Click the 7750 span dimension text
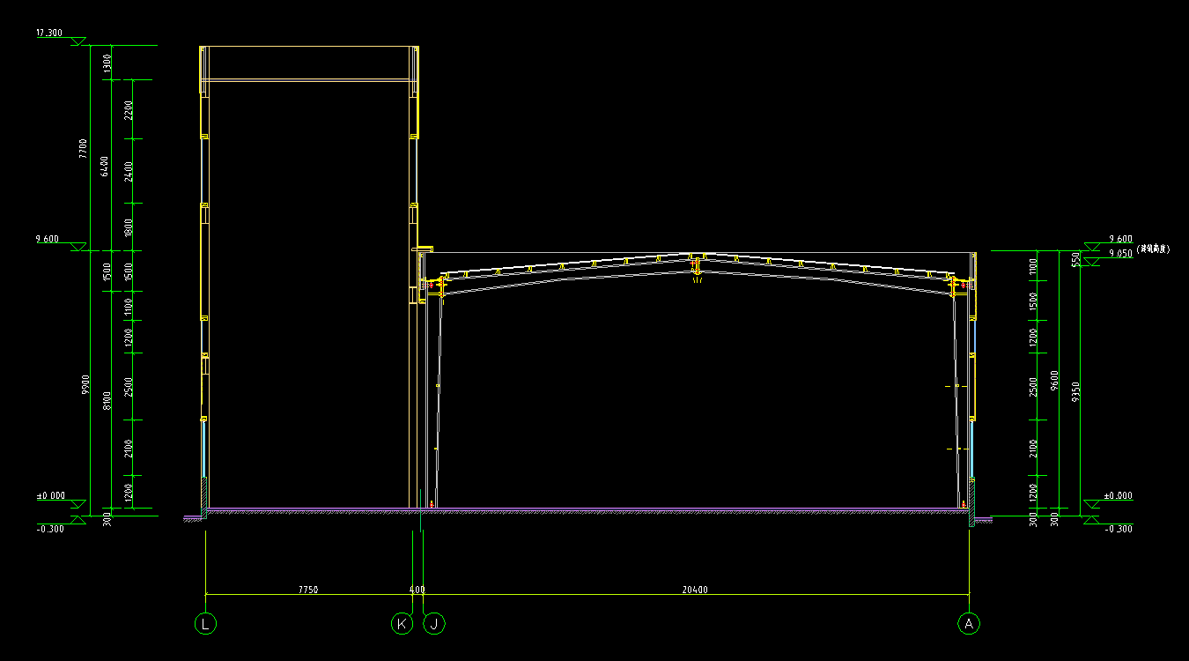The image size is (1189, 661). [x=307, y=590]
